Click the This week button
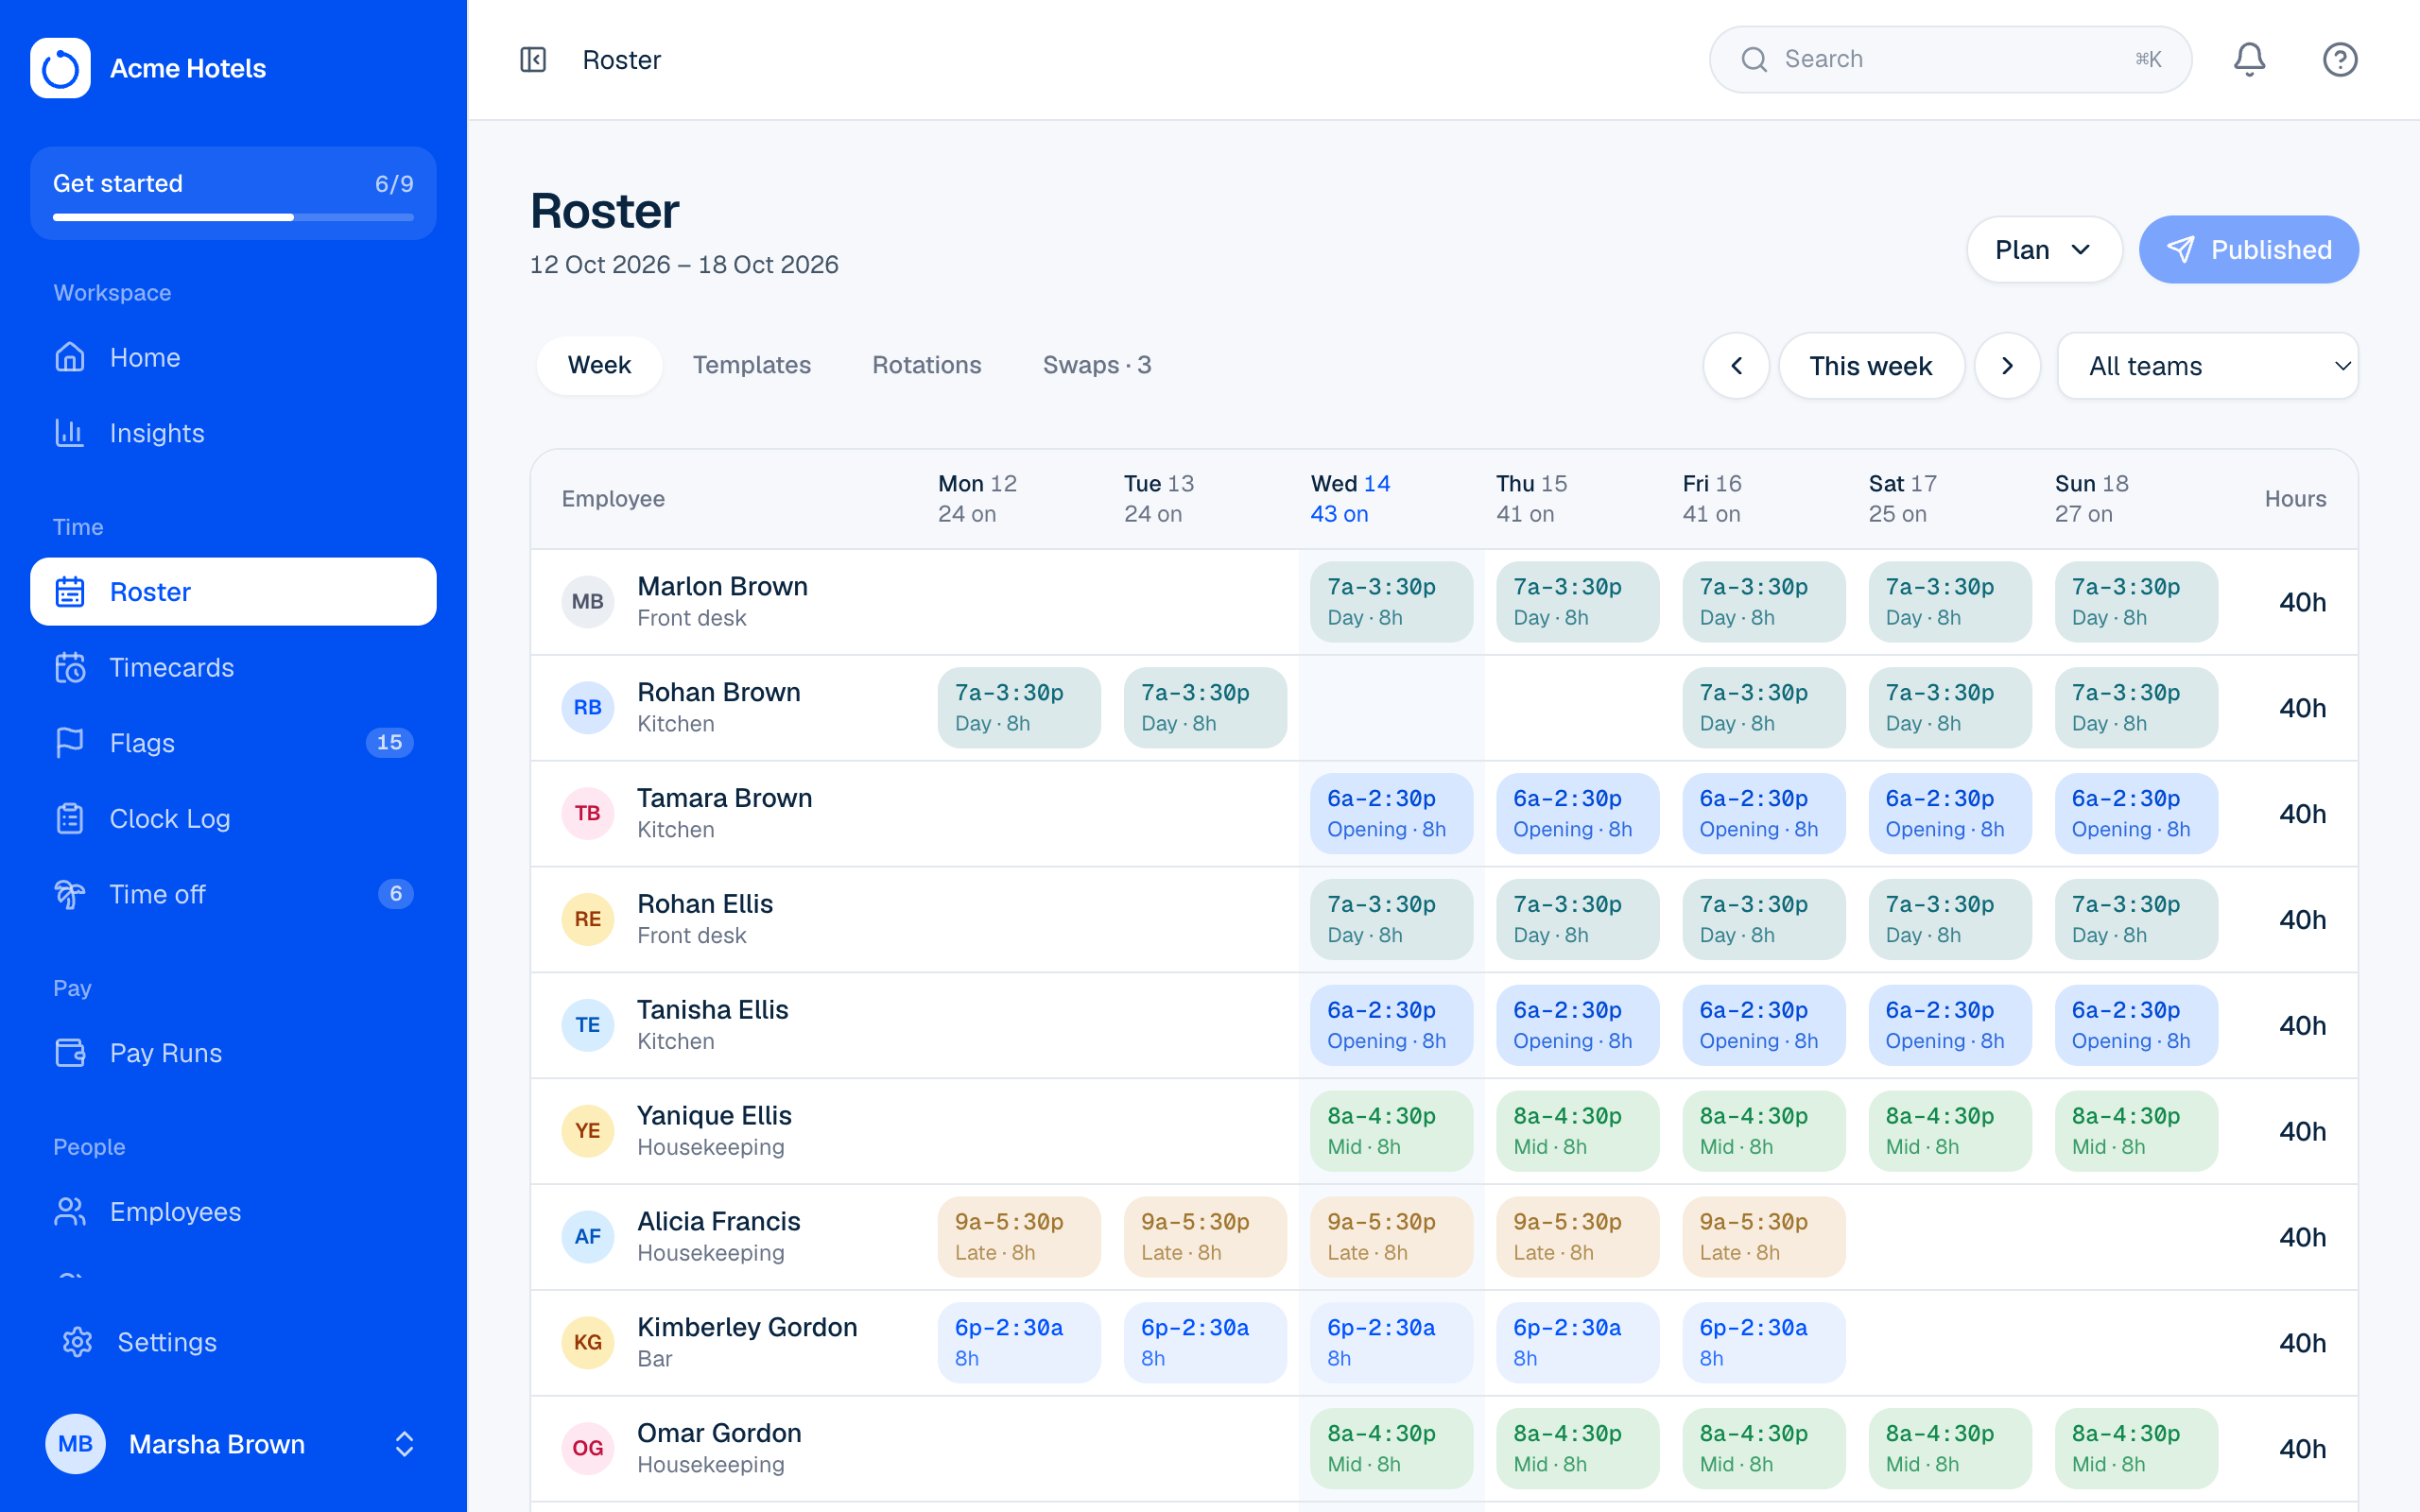This screenshot has width=2420, height=1512. tap(1871, 366)
